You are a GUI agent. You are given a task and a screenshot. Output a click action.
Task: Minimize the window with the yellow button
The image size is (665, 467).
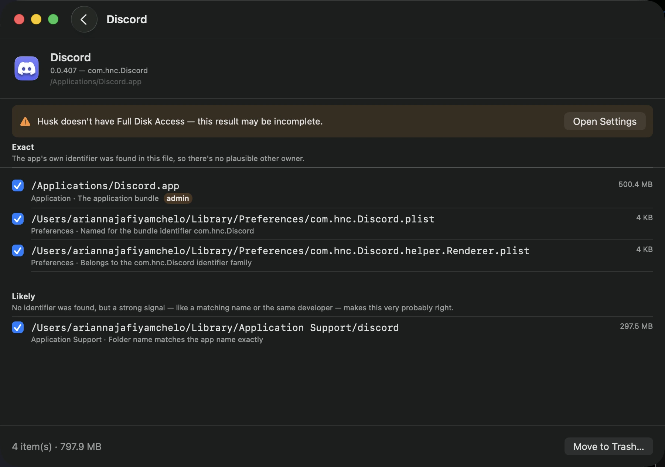click(x=36, y=19)
